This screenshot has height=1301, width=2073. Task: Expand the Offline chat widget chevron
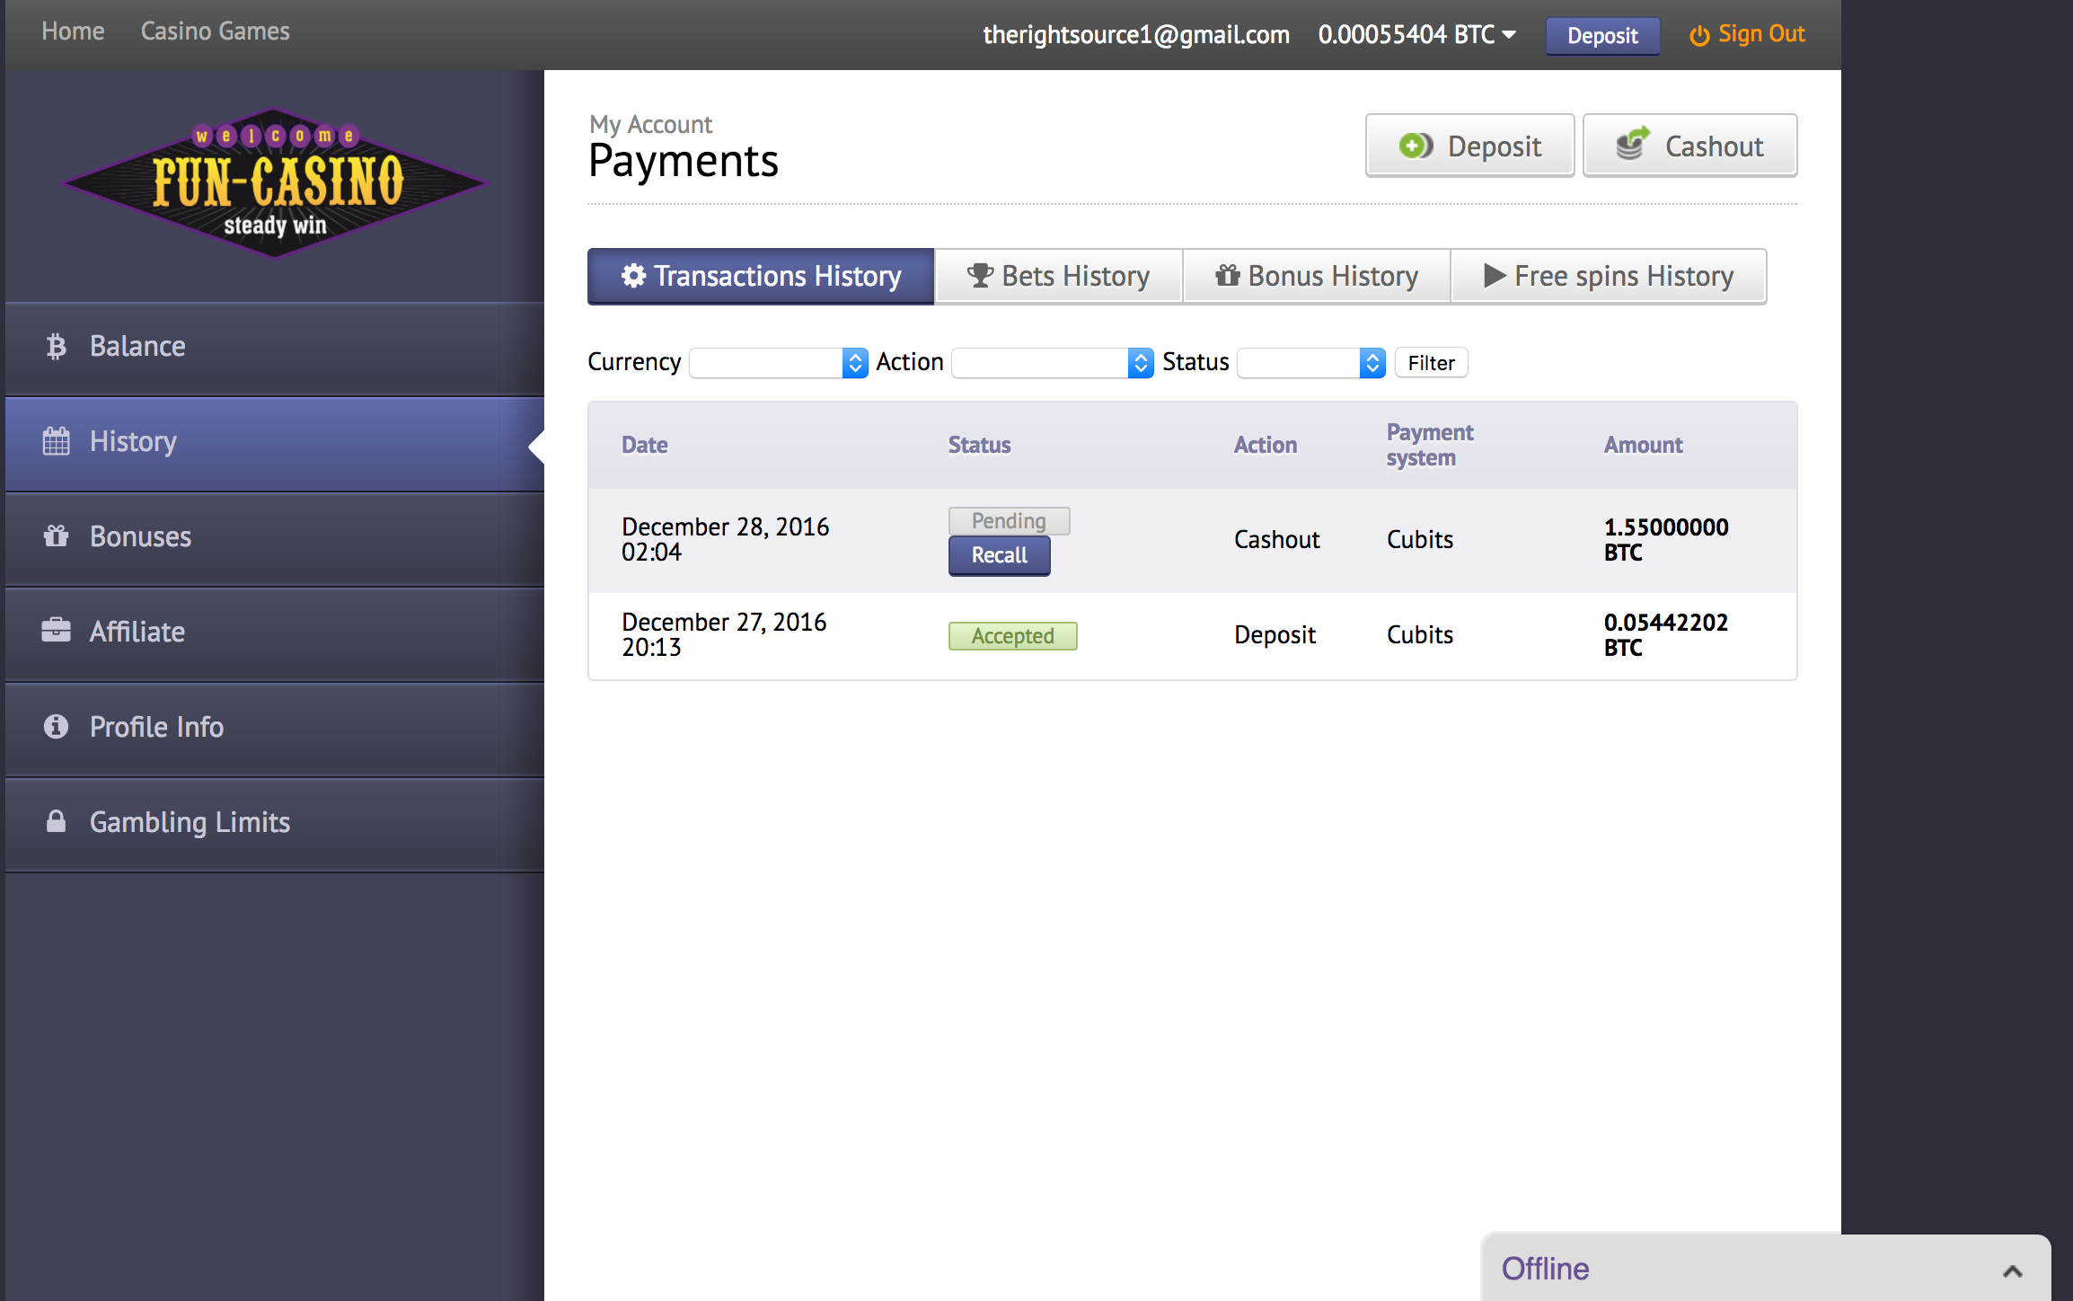(2012, 1270)
